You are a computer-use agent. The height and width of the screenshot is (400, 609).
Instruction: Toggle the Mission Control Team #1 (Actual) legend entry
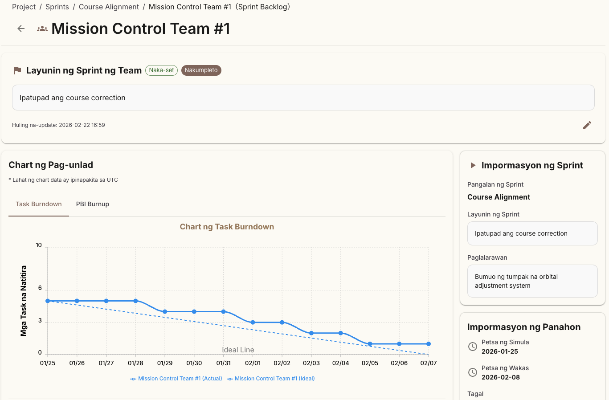coord(176,378)
